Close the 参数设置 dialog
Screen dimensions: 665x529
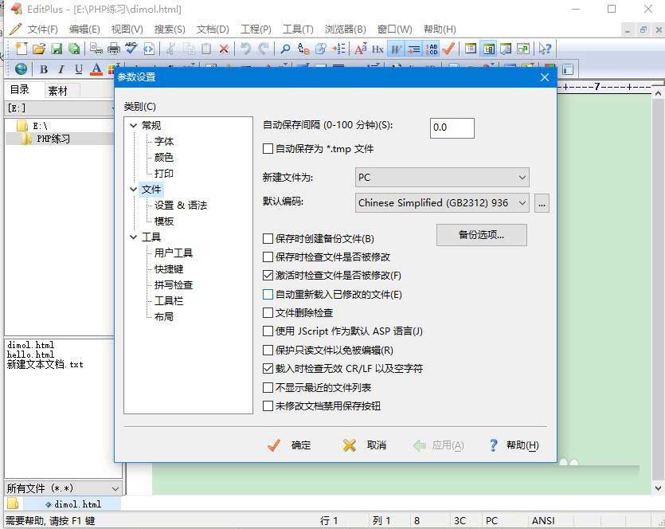(545, 77)
